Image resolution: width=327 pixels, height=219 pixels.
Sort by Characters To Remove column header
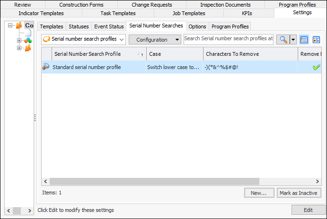pos(250,54)
